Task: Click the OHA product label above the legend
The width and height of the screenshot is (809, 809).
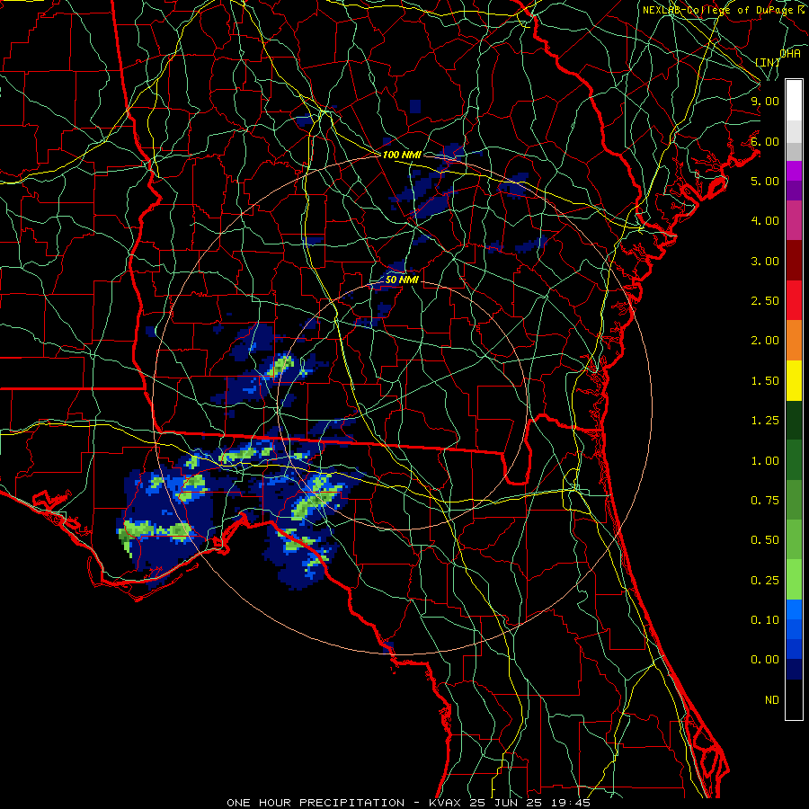Action: [790, 53]
